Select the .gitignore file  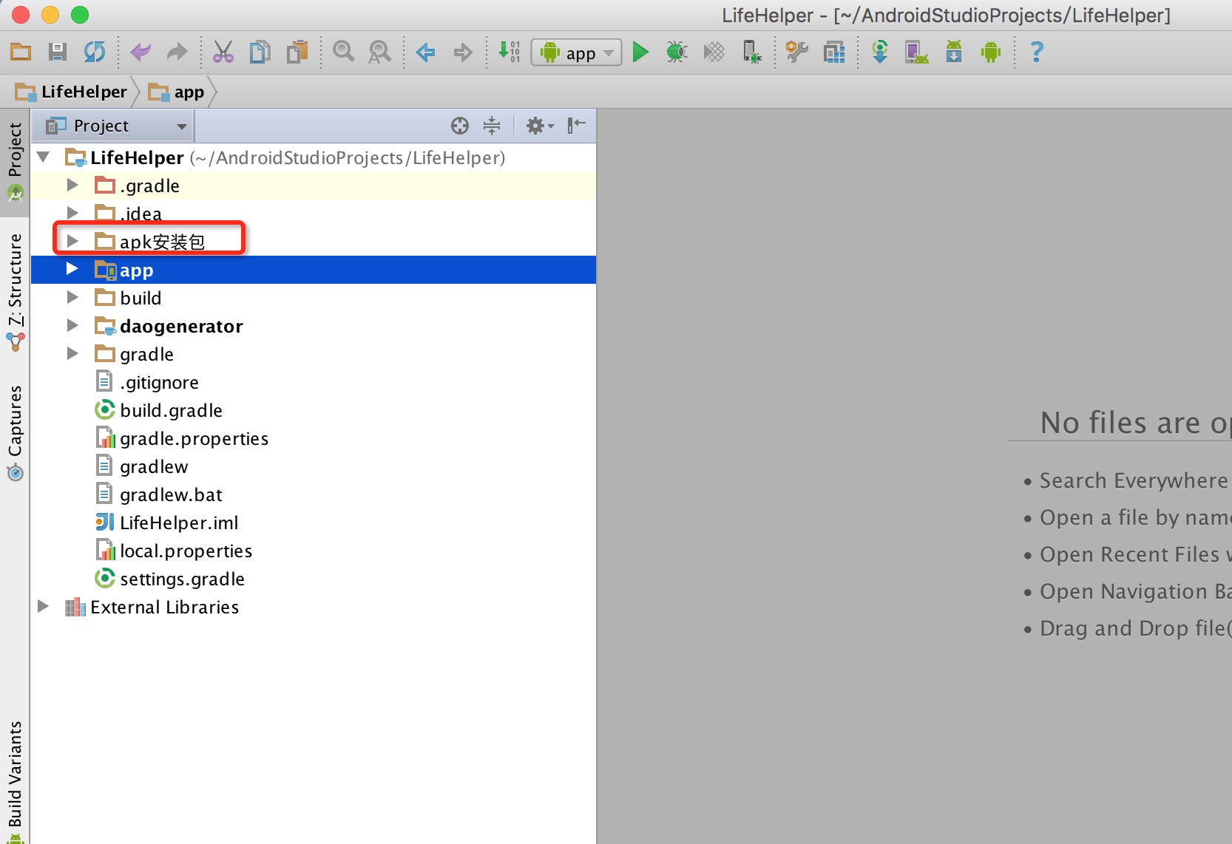tap(314, 382)
